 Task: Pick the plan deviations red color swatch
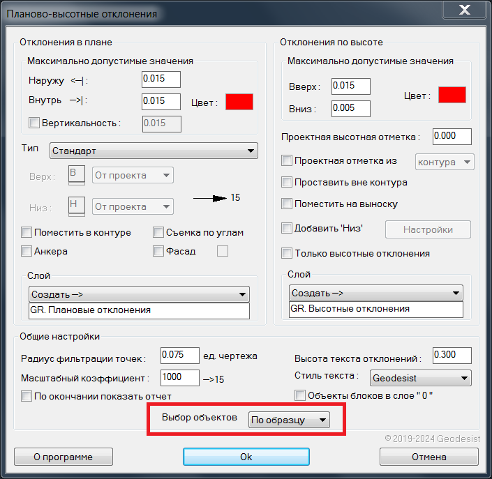(239, 102)
